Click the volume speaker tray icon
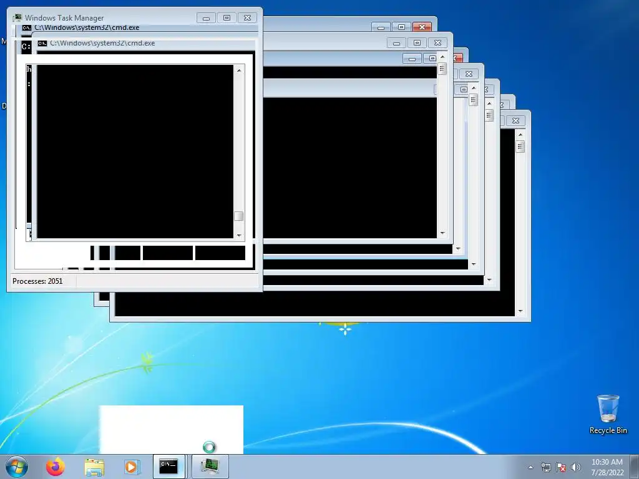Image resolution: width=639 pixels, height=479 pixels. [575, 467]
